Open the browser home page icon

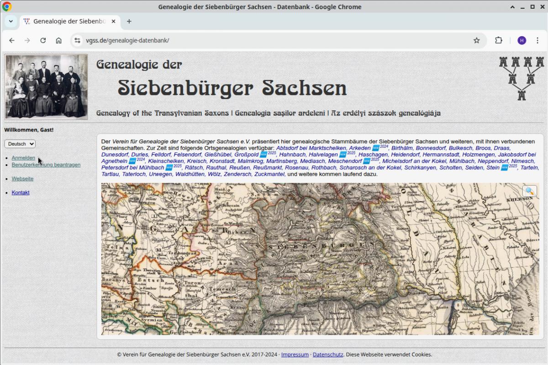[59, 40]
